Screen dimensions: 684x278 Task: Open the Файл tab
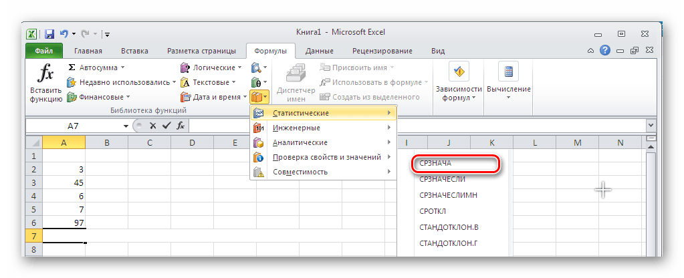[x=43, y=51]
